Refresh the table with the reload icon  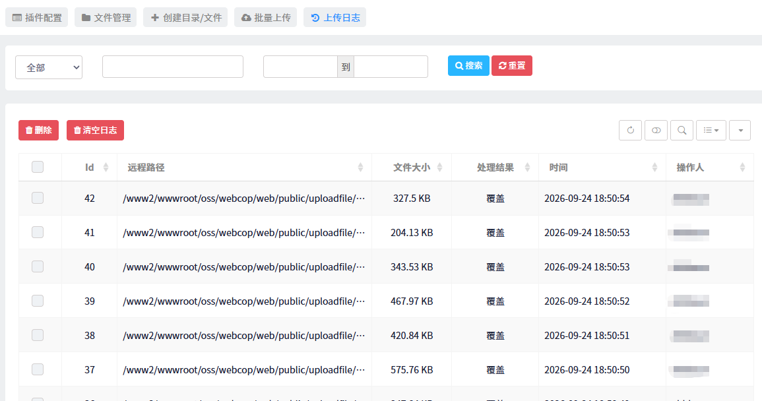[x=630, y=131]
